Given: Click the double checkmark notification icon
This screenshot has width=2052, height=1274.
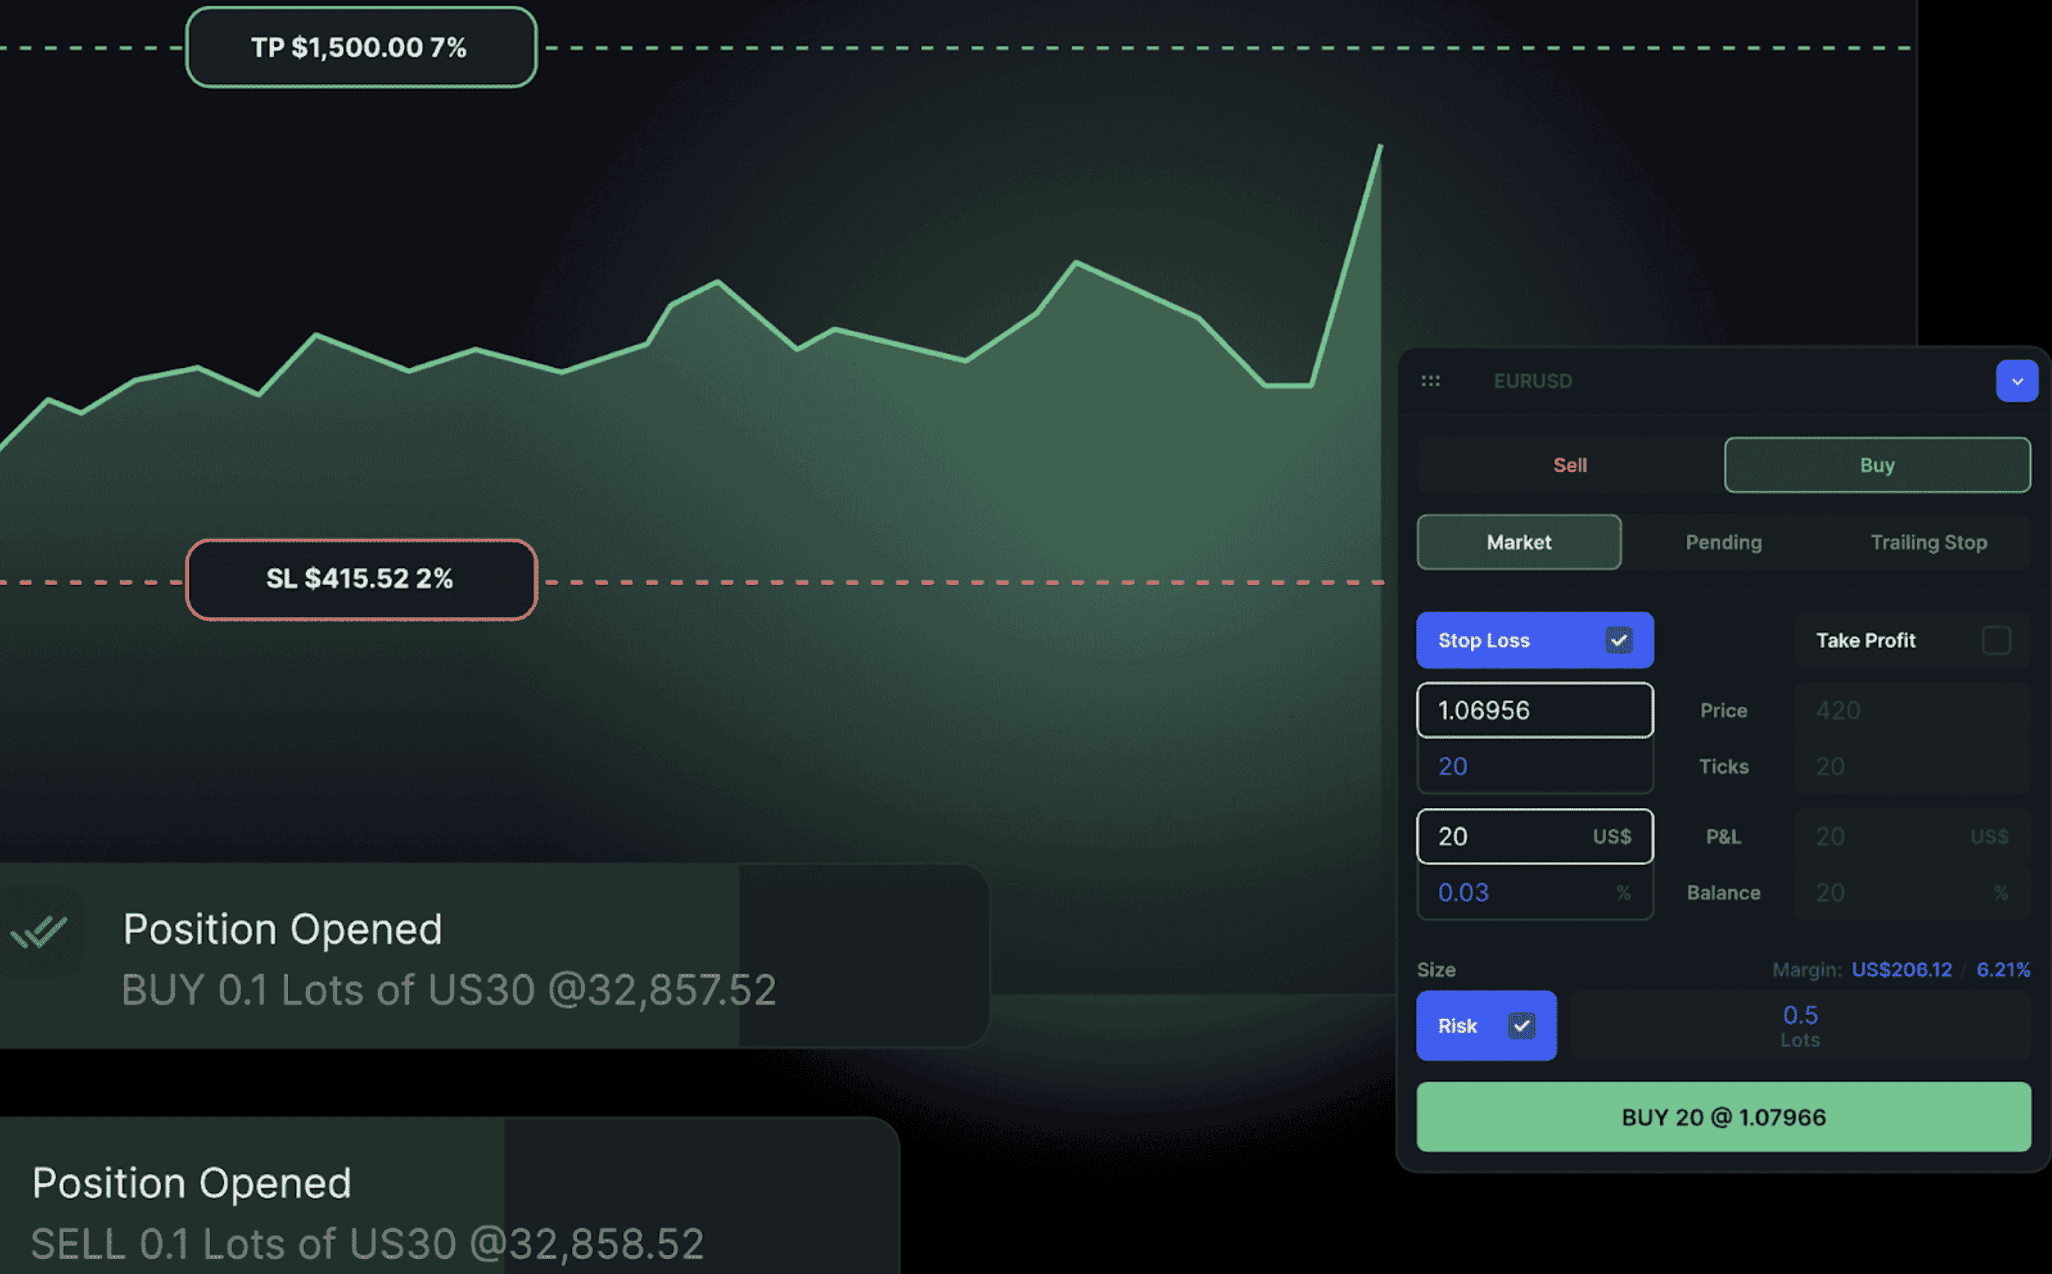Looking at the screenshot, I should (39, 931).
